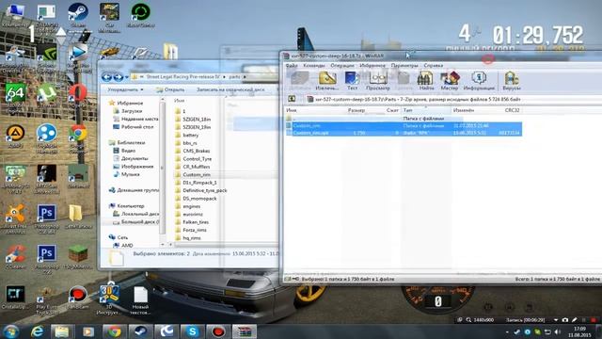Open the Файл menu in WinRAR
The image size is (602, 339).
(x=292, y=65)
